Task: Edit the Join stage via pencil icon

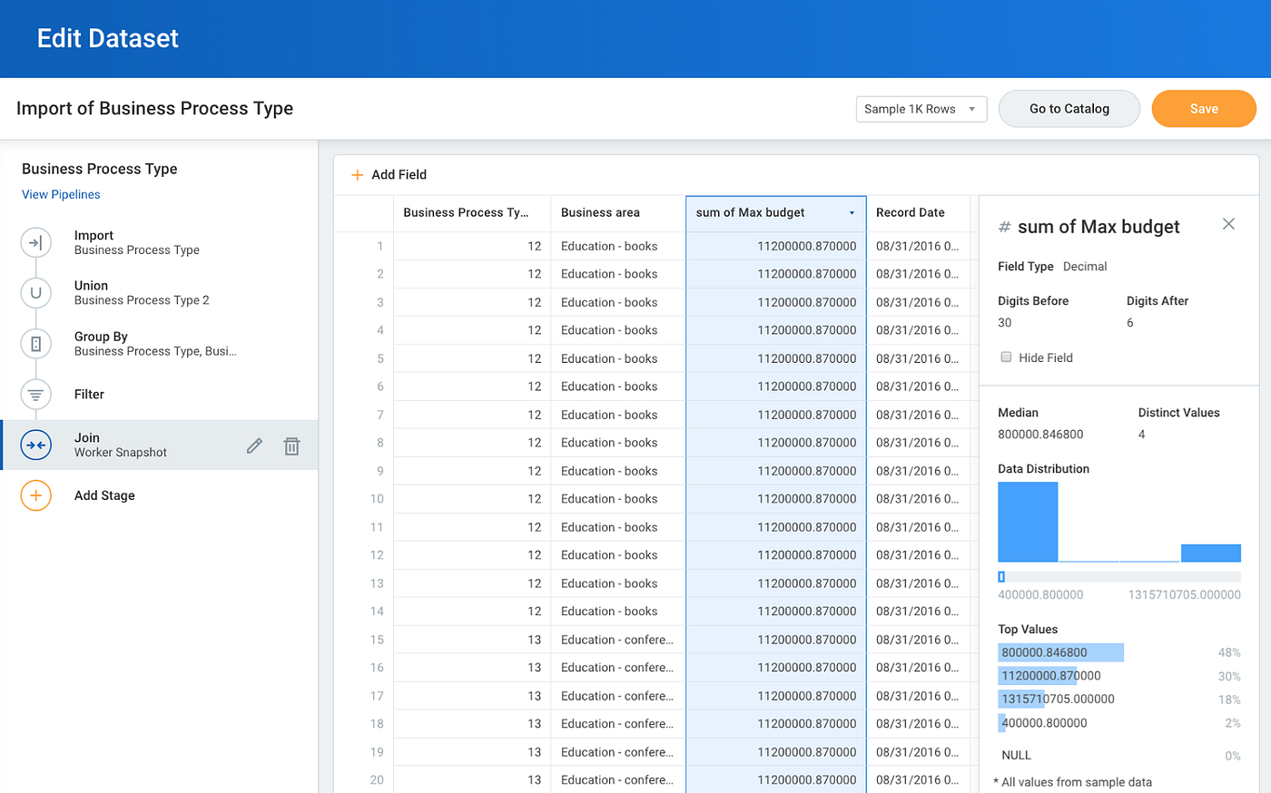Action: click(x=254, y=445)
